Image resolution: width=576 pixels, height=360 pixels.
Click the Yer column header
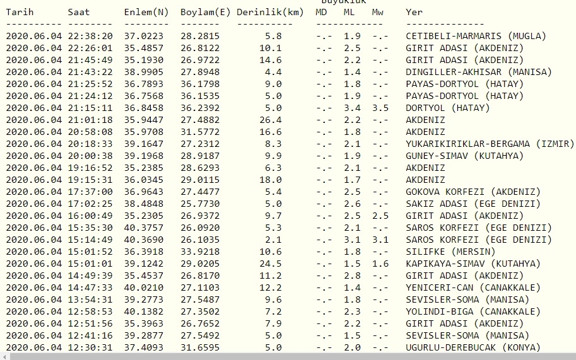414,12
